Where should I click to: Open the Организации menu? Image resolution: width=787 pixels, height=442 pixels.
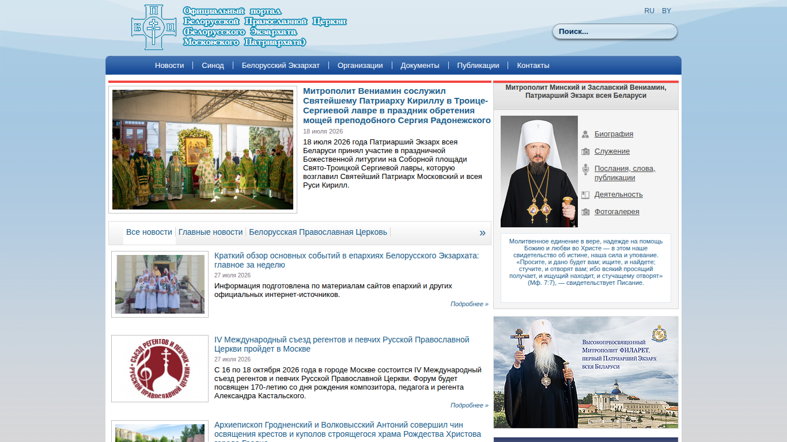tap(360, 66)
